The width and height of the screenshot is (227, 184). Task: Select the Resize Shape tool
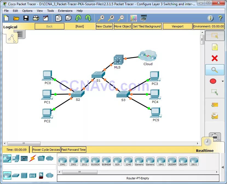(215, 92)
